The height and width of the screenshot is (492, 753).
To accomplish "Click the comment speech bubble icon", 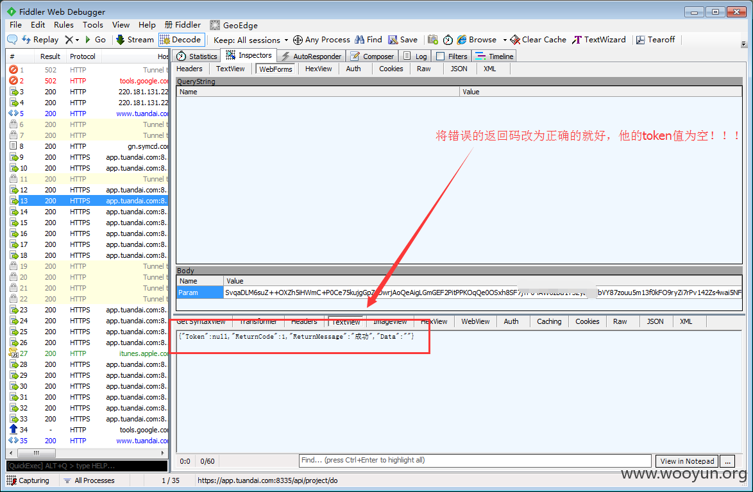I will pos(12,40).
